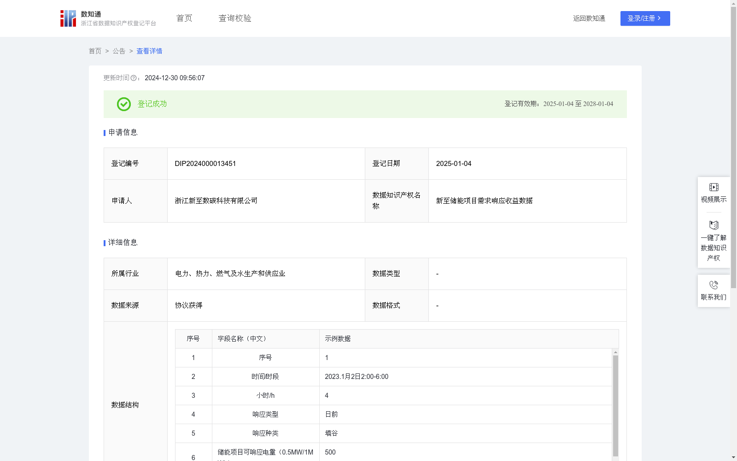
Task: Click the green 登记成功 checkmark icon
Action: coord(123,104)
